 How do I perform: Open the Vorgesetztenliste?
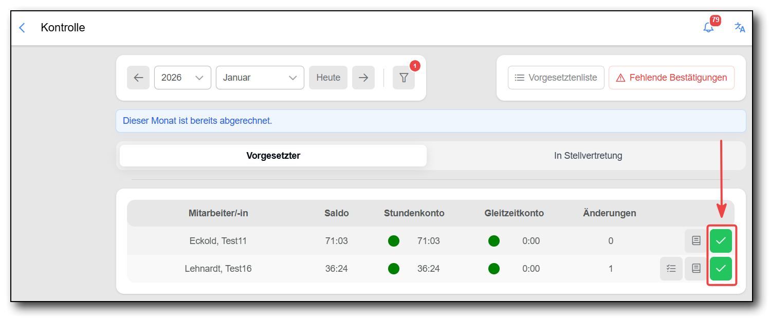556,78
